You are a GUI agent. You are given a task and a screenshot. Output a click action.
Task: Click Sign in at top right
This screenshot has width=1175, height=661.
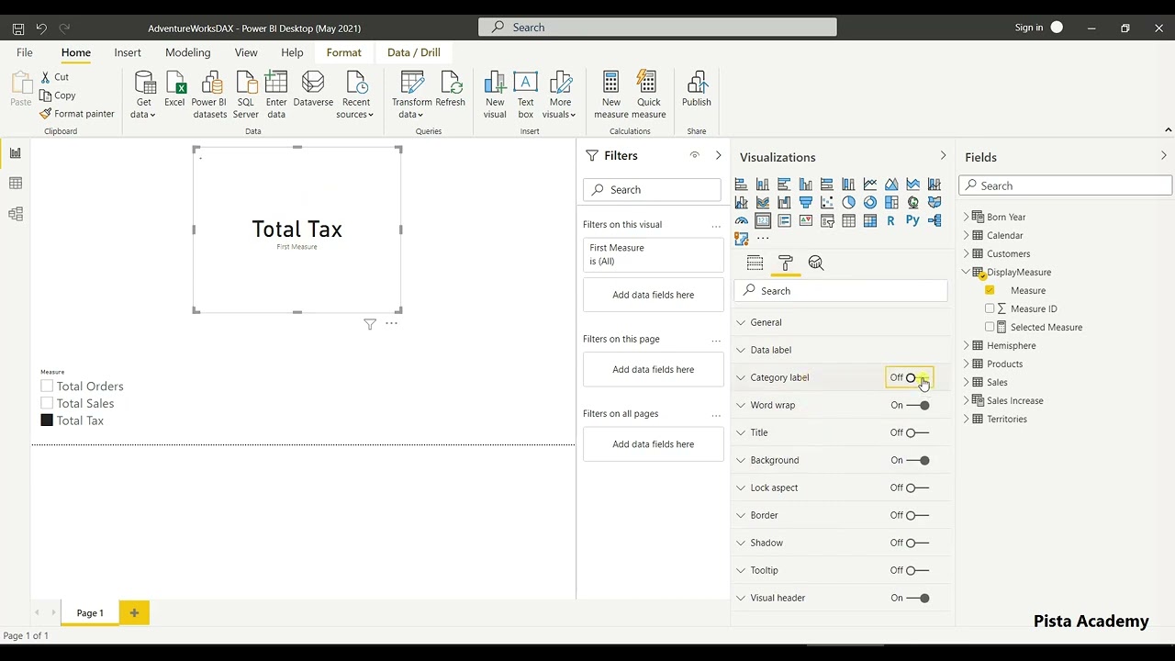click(1029, 28)
